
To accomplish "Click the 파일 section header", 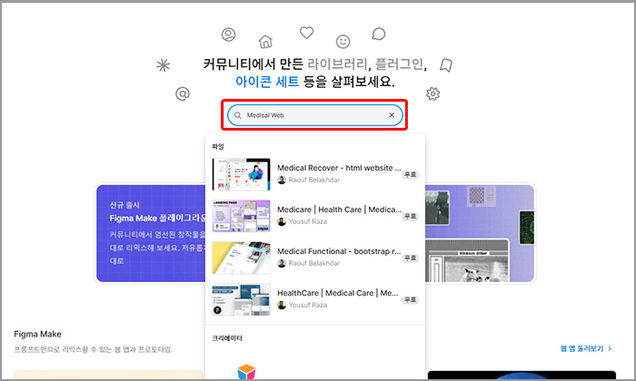I will point(218,147).
